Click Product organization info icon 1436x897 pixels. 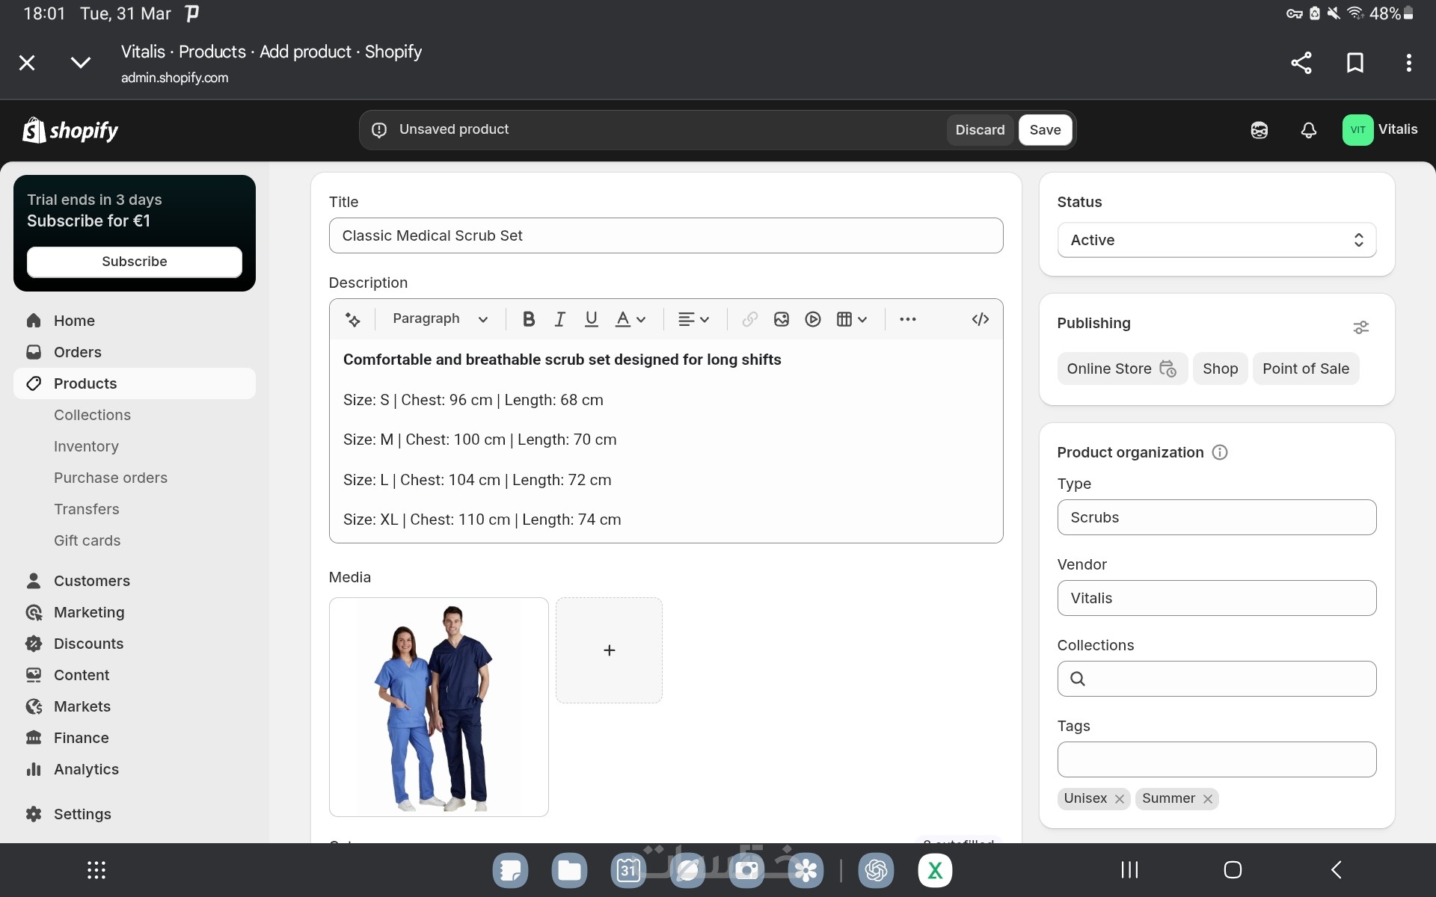[1219, 452]
